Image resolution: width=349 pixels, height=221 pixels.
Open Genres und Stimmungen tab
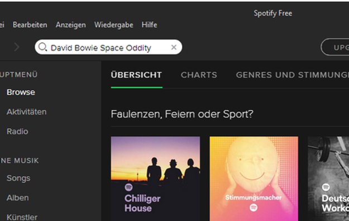292,75
